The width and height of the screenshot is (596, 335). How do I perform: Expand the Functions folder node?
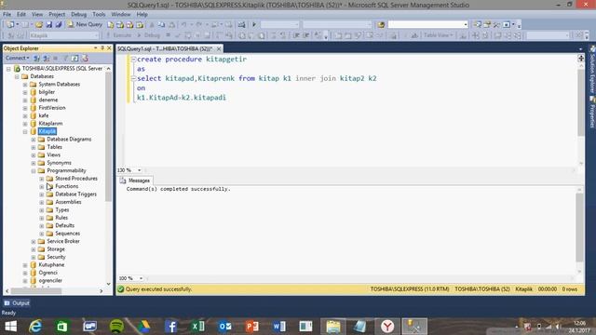42,186
